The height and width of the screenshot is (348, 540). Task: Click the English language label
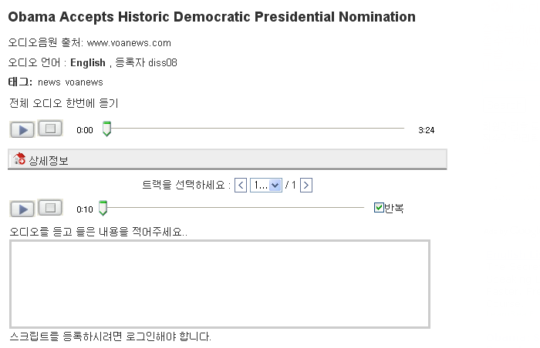(88, 62)
